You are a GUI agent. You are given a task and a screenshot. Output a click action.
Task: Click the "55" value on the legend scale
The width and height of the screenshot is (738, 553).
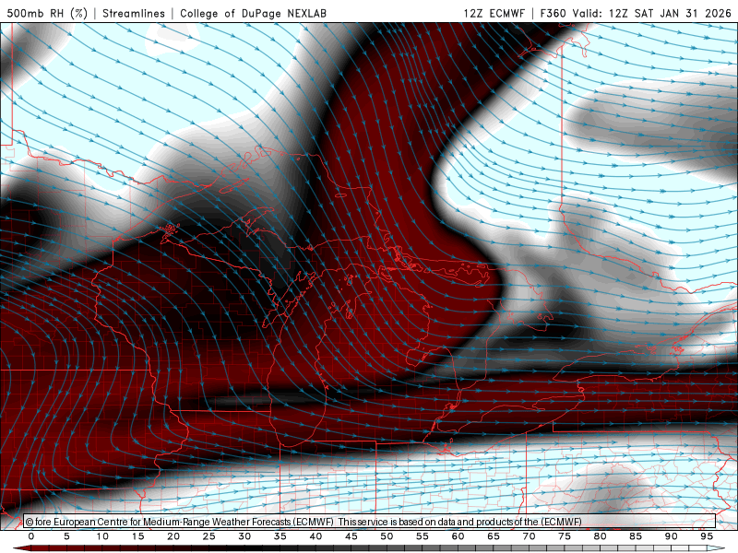tap(423, 536)
